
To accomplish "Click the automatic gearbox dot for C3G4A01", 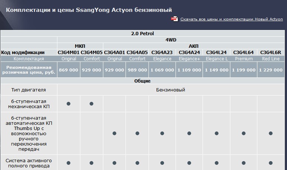I will [114, 133].
